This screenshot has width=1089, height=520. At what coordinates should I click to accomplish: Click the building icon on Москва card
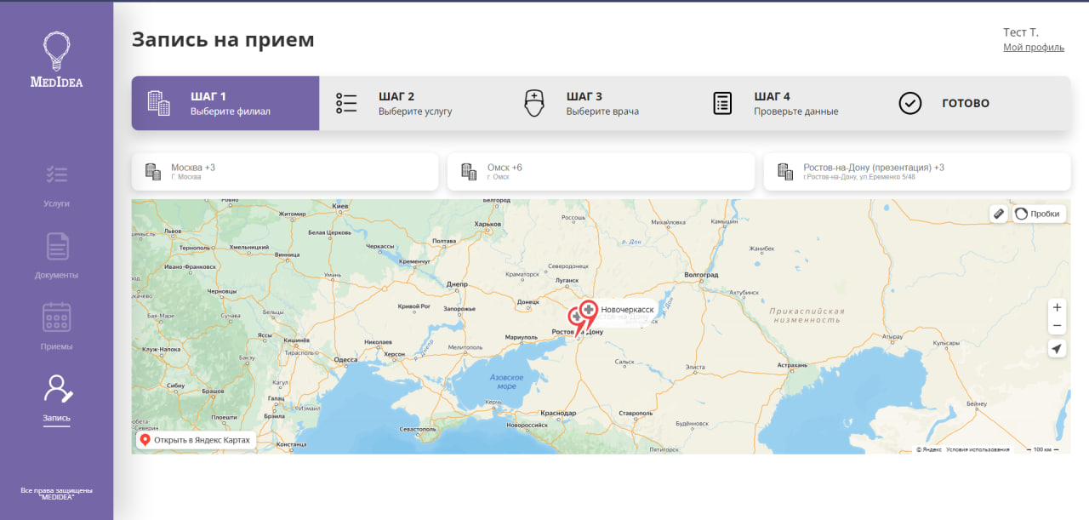click(153, 171)
